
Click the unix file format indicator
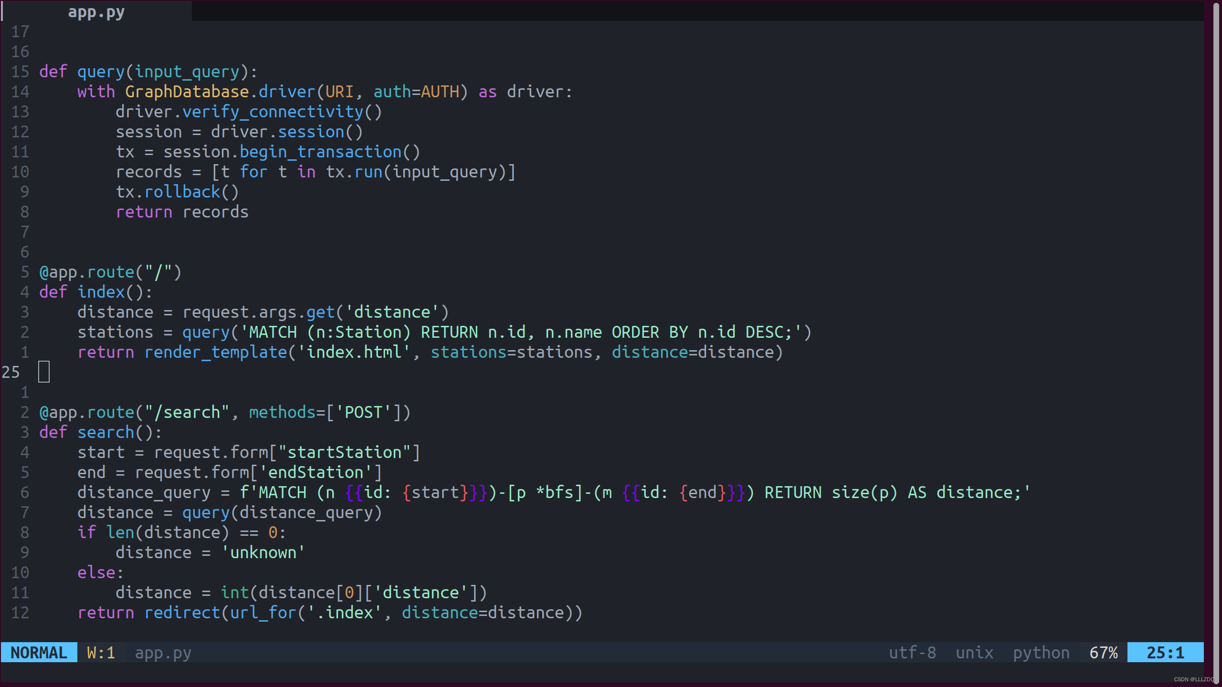click(974, 653)
